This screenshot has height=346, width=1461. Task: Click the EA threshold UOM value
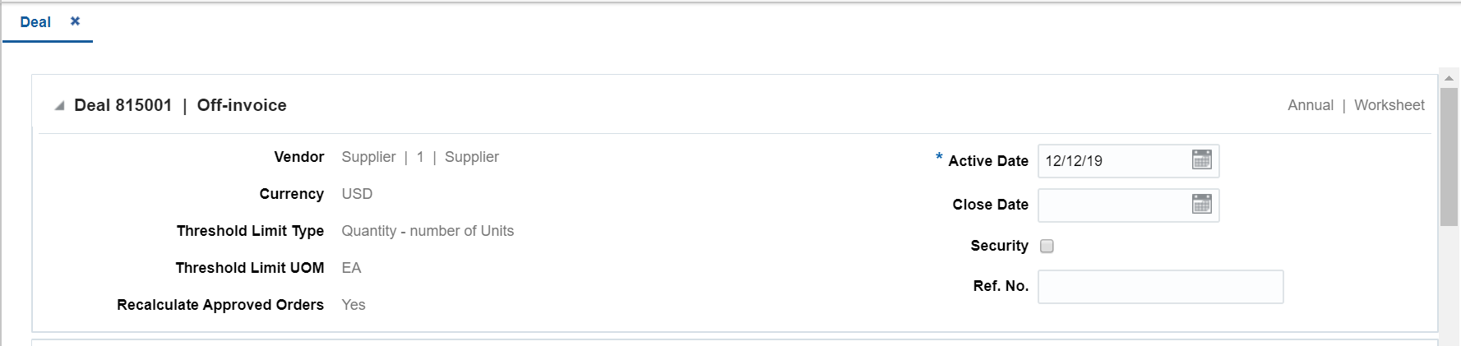[351, 268]
